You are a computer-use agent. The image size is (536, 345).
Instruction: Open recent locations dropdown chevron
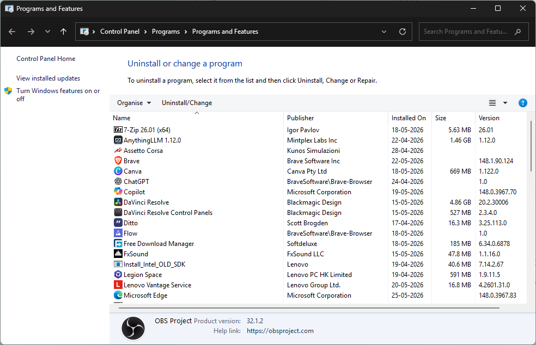coord(47,32)
